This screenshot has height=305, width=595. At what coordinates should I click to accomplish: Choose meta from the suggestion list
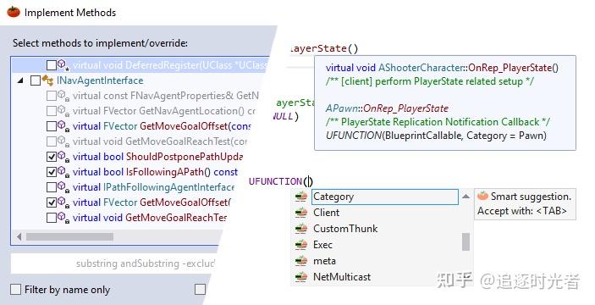pyautogui.click(x=324, y=261)
